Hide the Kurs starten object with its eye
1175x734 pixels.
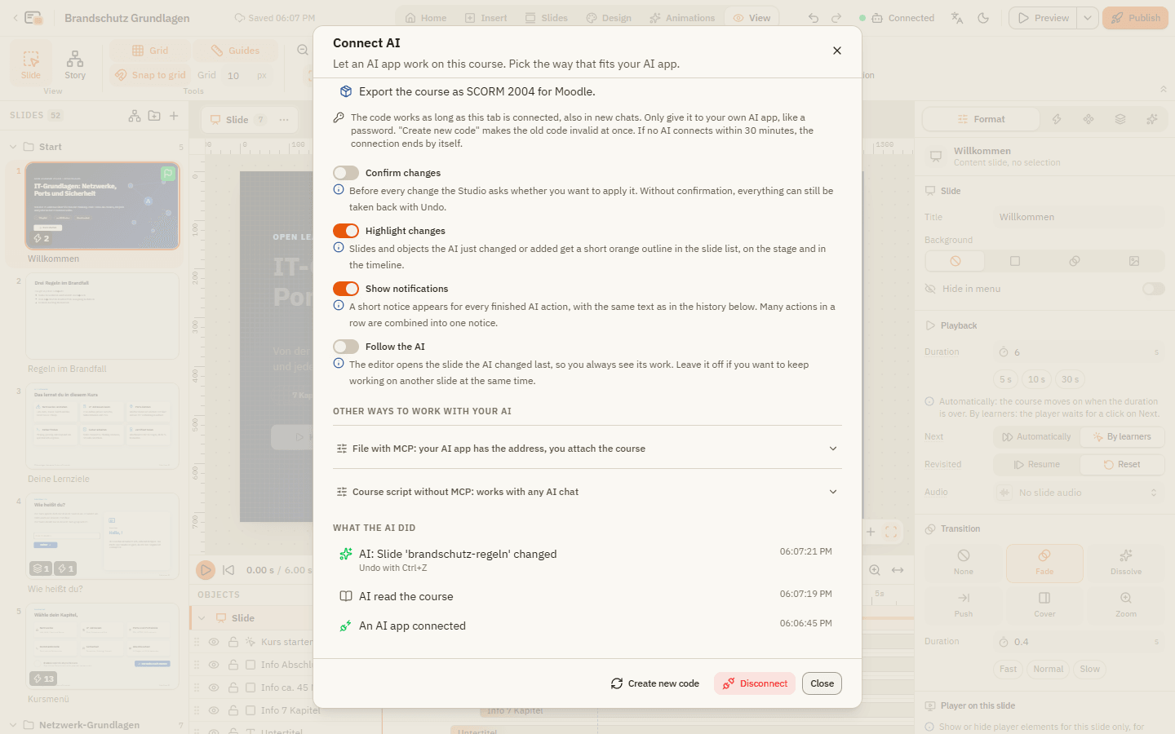[x=214, y=642]
